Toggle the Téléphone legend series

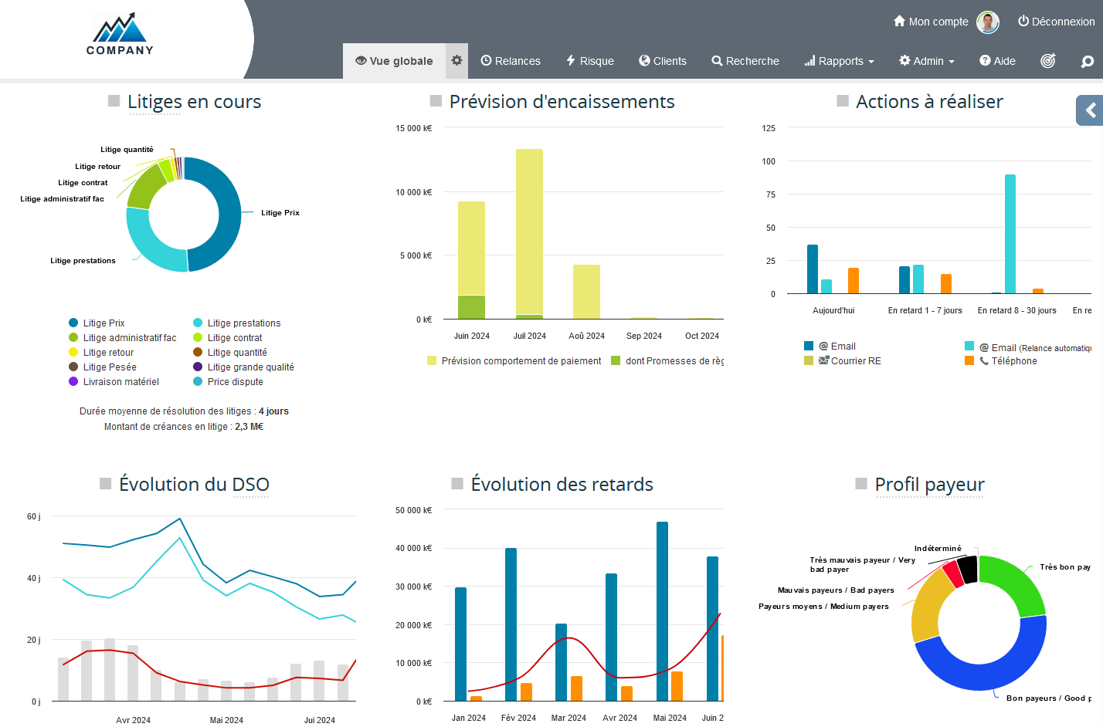point(1001,361)
